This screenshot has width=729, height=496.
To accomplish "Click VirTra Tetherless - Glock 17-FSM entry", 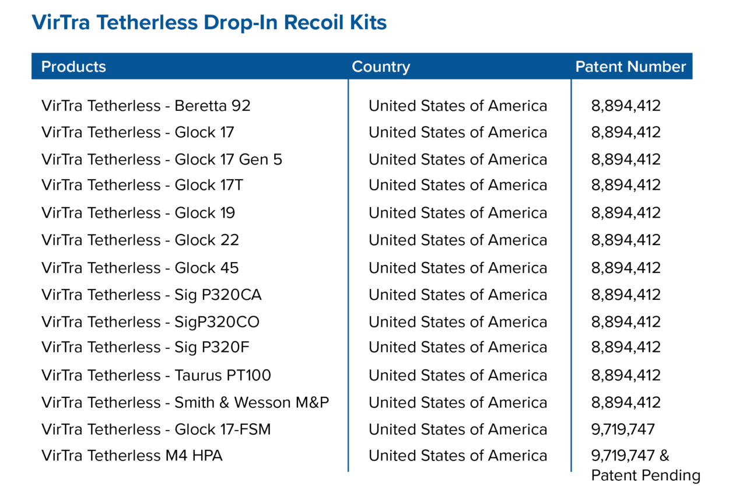I will coord(156,429).
